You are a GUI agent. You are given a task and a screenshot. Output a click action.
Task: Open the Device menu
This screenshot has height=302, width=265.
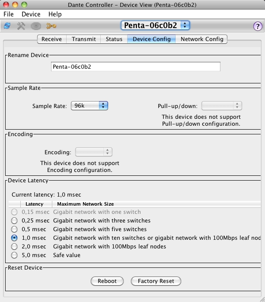(31, 14)
